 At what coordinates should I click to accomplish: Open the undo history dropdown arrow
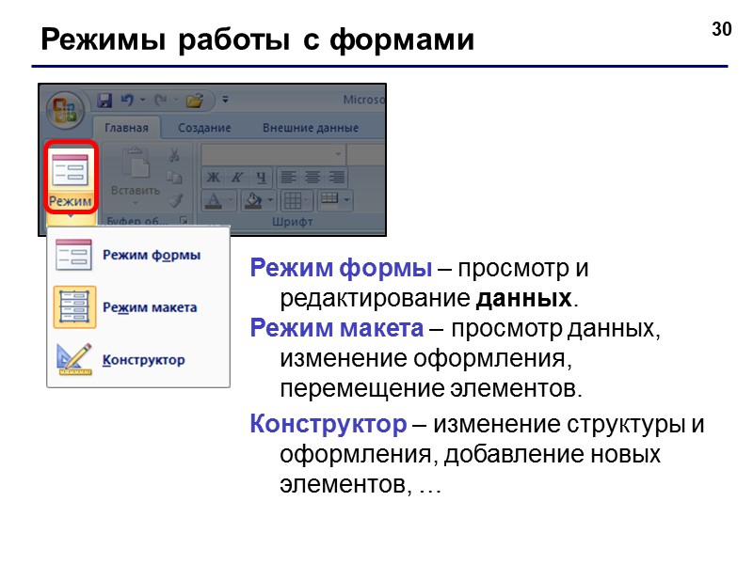click(x=143, y=101)
